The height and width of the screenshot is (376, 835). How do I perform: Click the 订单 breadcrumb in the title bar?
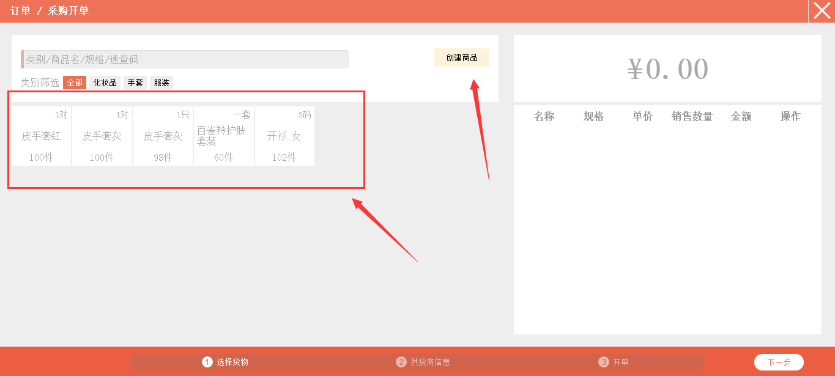(20, 11)
